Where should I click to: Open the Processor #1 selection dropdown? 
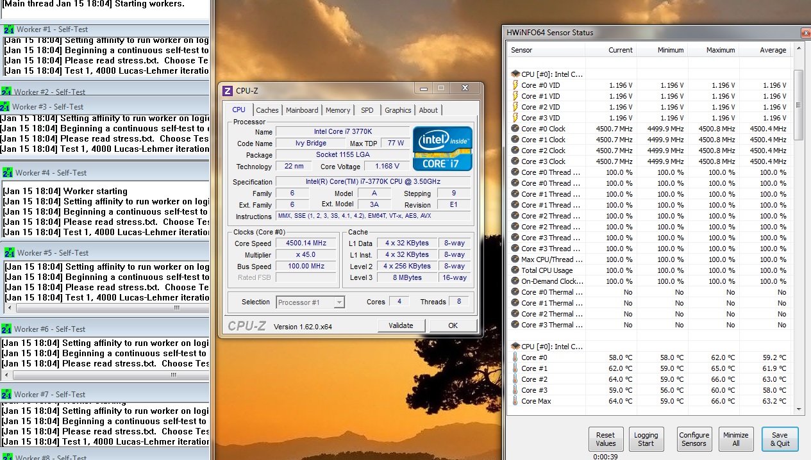[311, 302]
